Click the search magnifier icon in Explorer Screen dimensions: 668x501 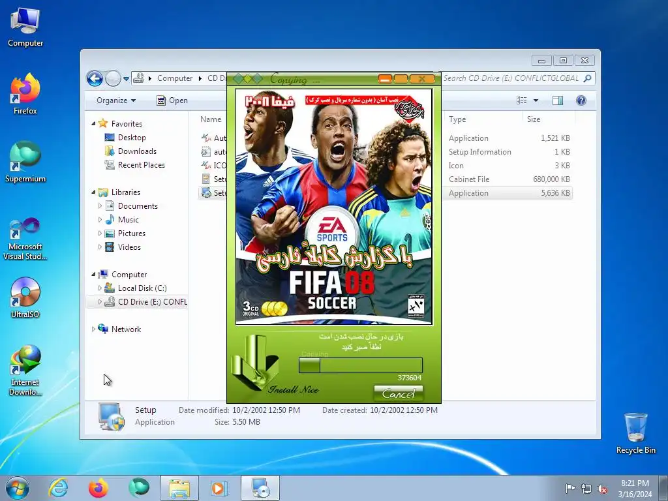click(588, 78)
